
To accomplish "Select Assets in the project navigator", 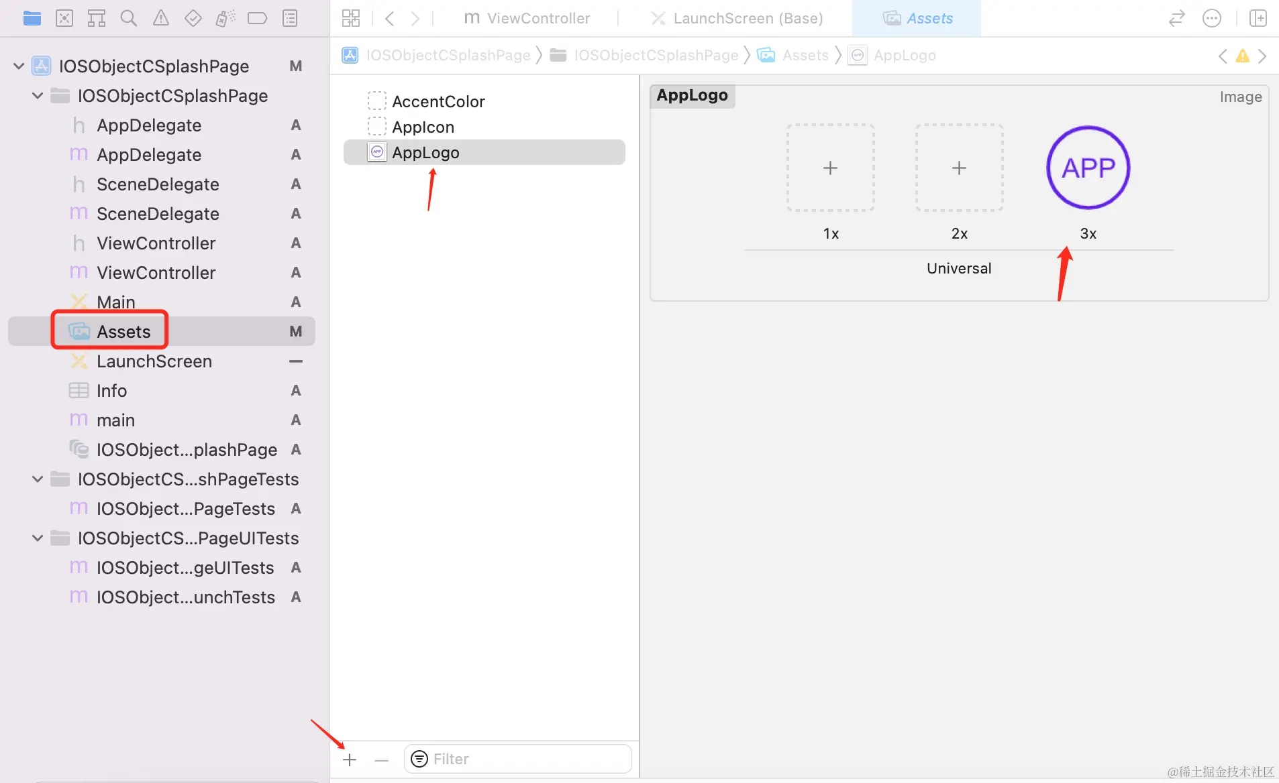I will (x=161, y=331).
